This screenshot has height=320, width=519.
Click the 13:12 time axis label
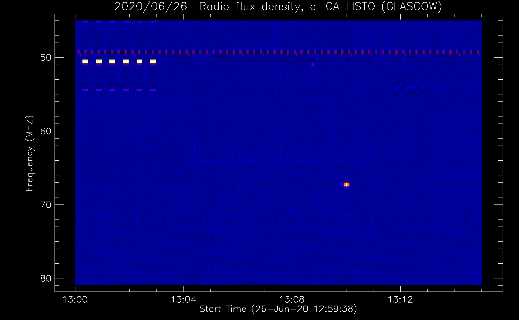tap(400, 300)
